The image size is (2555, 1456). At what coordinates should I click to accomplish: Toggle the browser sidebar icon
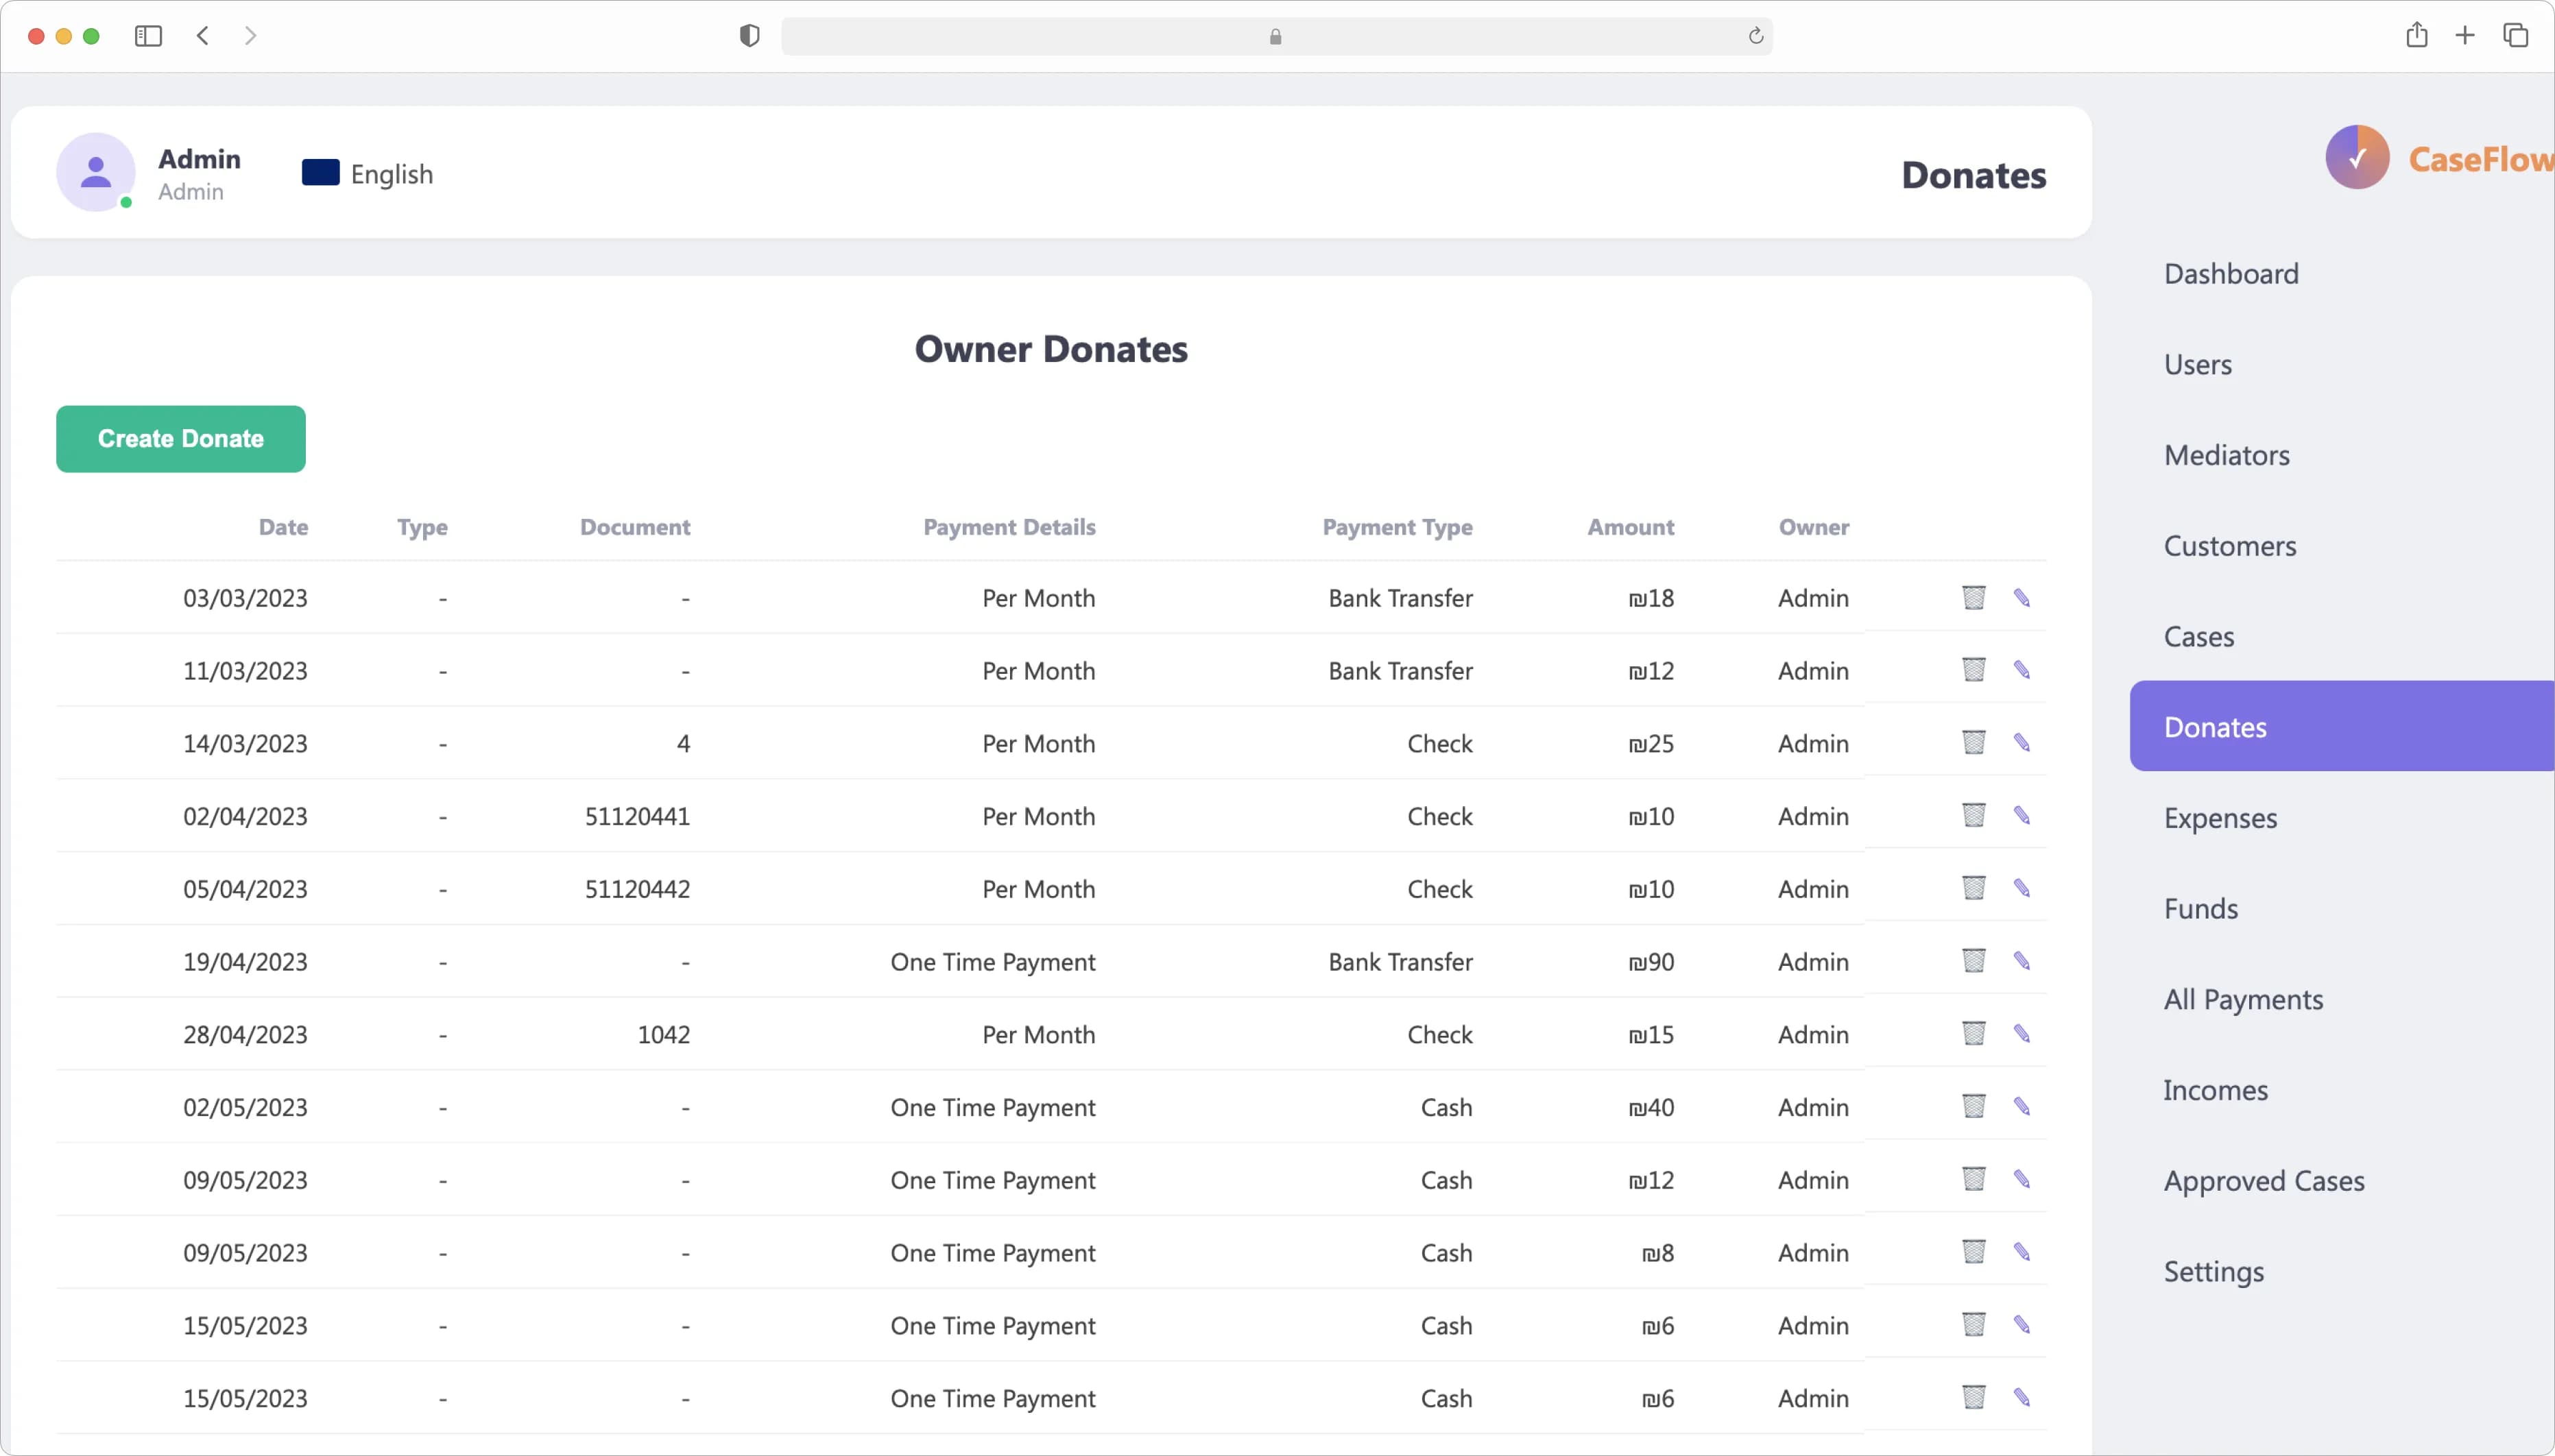pyautogui.click(x=148, y=36)
